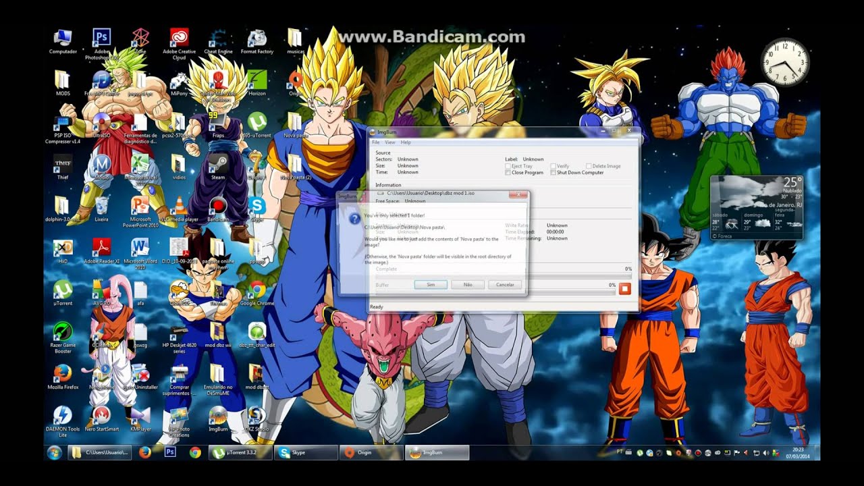Switch to µTorrent 3.3.2 taskbar button
Image resolution: width=864 pixels, height=486 pixels.
[240, 452]
